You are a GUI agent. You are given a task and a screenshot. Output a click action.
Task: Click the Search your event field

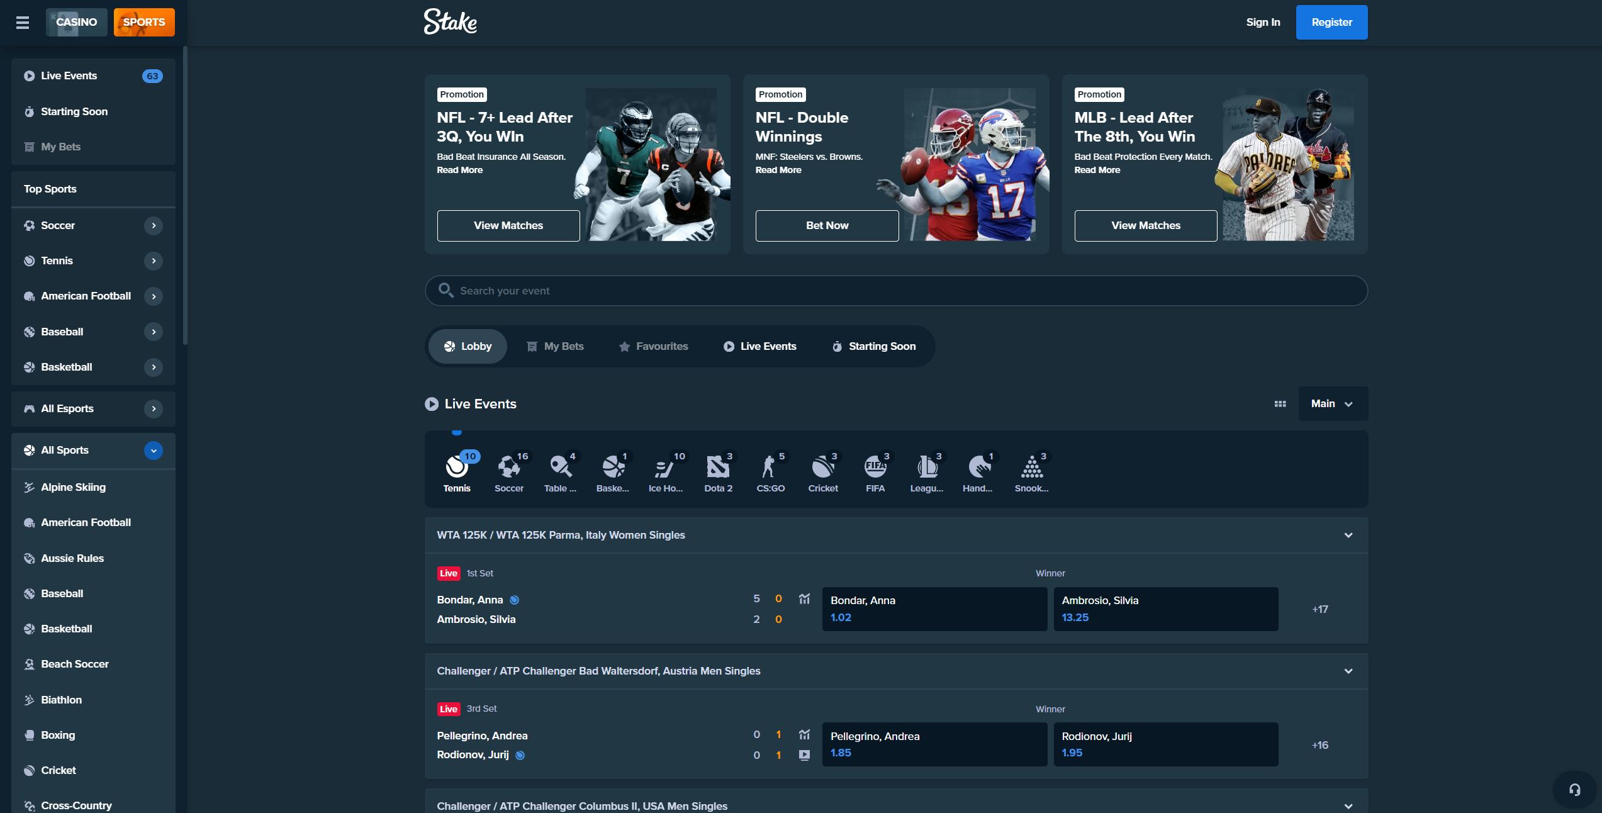click(x=896, y=291)
